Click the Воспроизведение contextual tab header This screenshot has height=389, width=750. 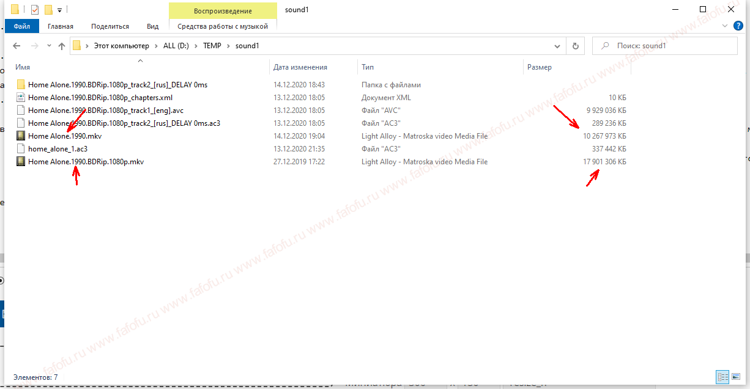223,11
